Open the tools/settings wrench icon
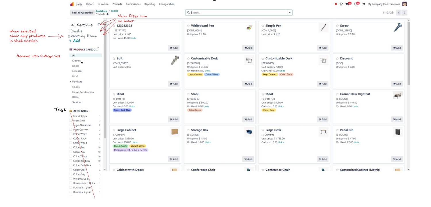The image size is (431, 207). tap(364, 4)
